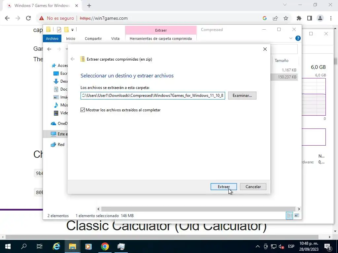Click the muted volume tray icon
This screenshot has width=338, height=253.
[x=281, y=246]
